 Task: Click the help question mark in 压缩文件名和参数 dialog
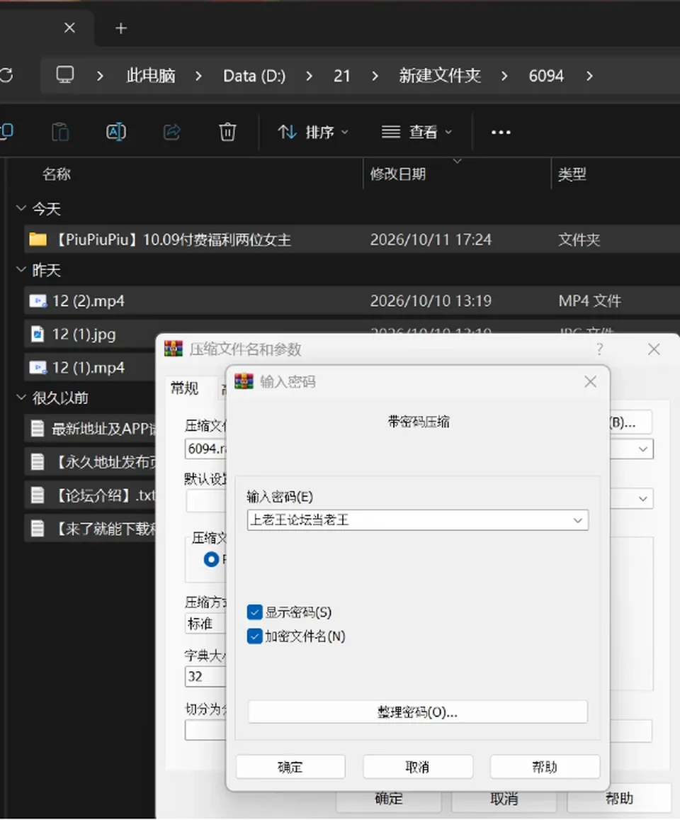click(x=599, y=349)
